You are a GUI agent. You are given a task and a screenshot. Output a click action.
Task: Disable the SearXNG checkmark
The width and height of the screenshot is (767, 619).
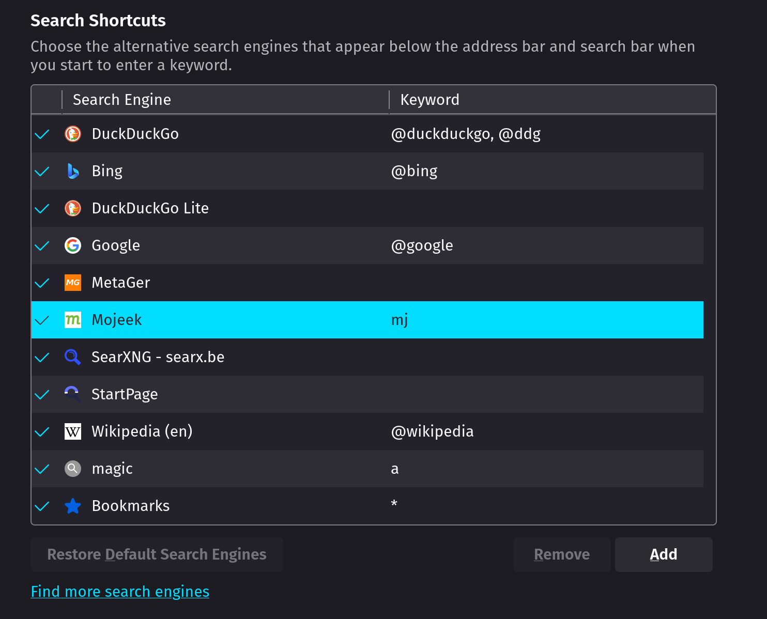point(42,358)
